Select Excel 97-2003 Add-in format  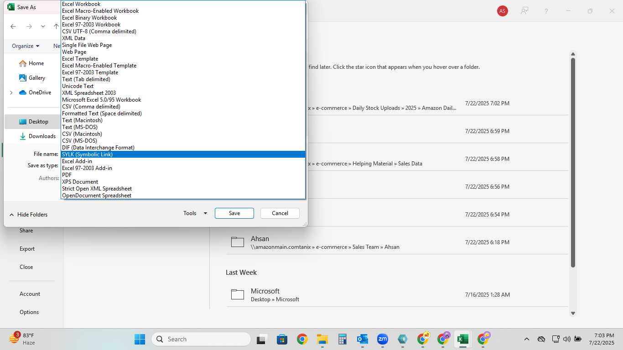(183, 168)
